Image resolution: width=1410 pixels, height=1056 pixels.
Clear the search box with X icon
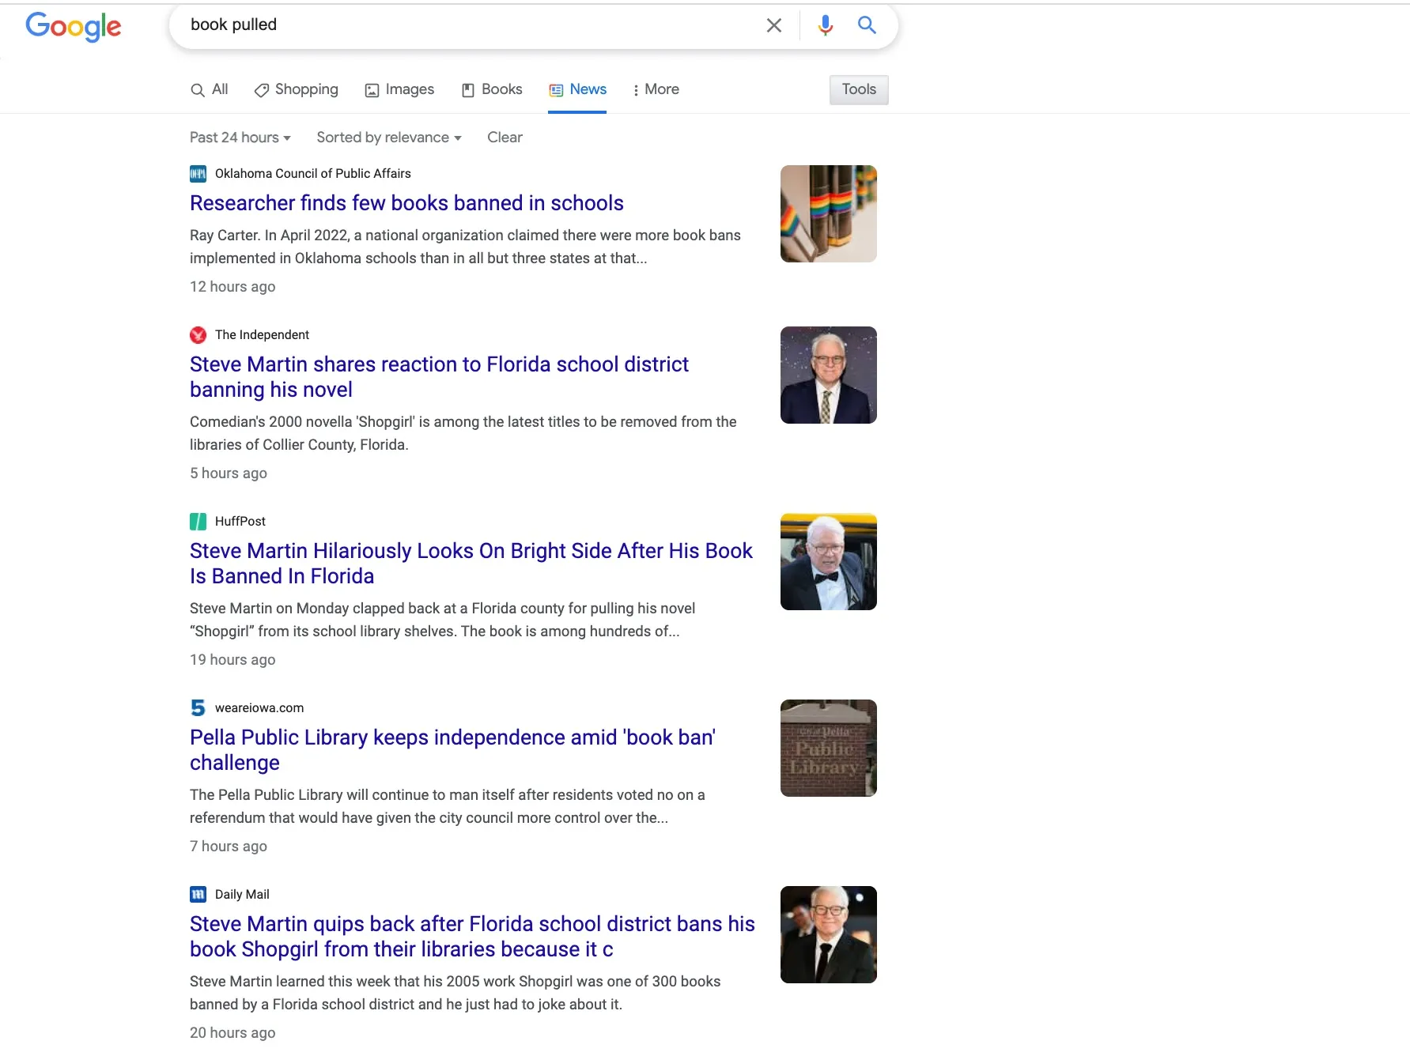[x=774, y=25]
